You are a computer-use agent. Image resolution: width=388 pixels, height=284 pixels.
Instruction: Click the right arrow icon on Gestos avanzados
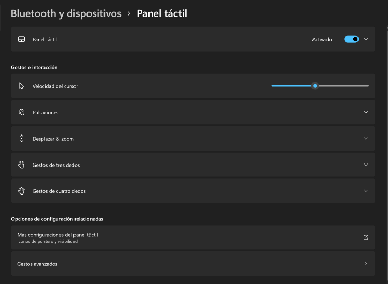click(x=366, y=264)
